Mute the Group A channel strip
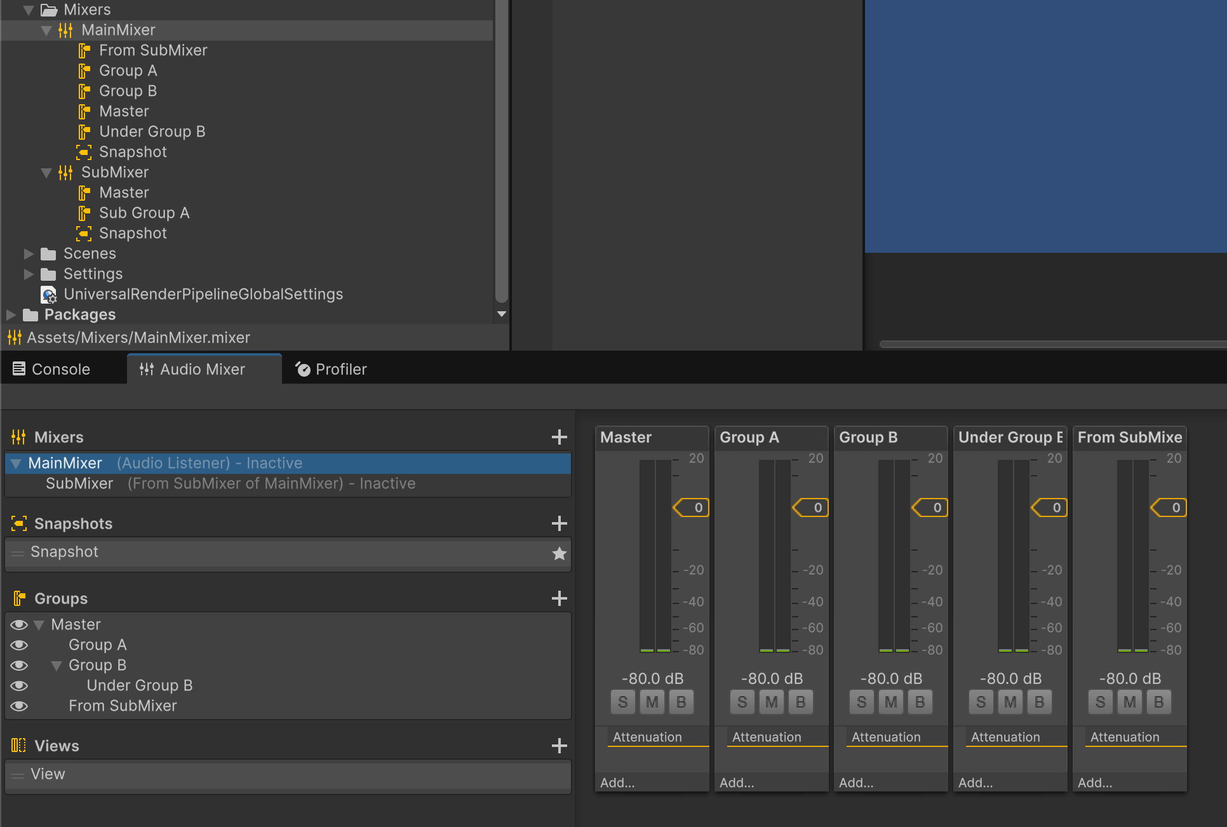 click(x=771, y=702)
